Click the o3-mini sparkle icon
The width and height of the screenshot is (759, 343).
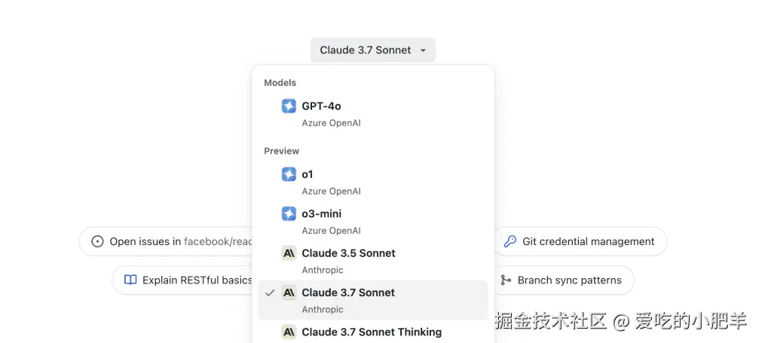tap(289, 213)
